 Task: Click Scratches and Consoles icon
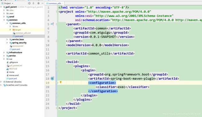click(4, 85)
